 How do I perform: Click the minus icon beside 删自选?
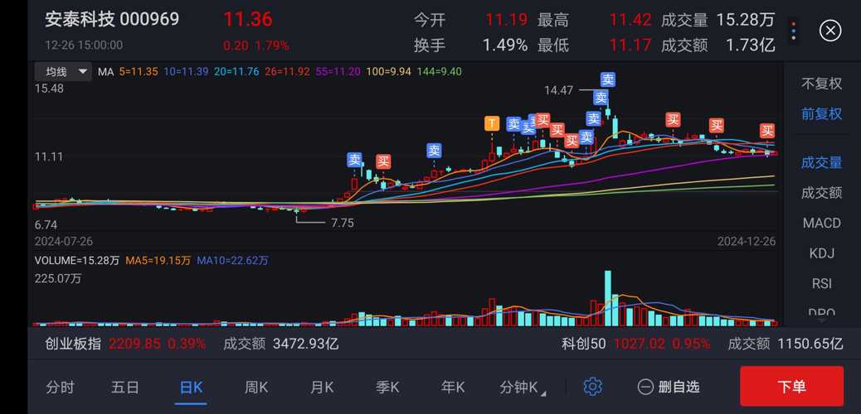click(x=645, y=387)
